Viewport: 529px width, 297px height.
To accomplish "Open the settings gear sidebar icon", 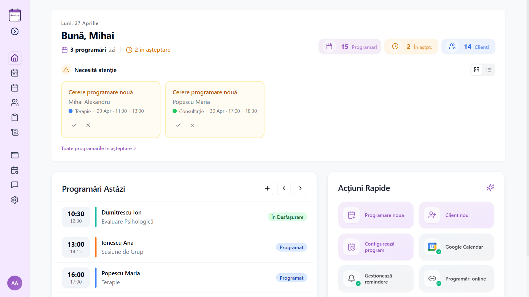I will pyautogui.click(x=15, y=200).
